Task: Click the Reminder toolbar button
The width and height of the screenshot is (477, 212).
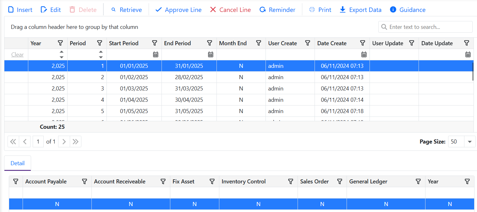Action: point(277,10)
